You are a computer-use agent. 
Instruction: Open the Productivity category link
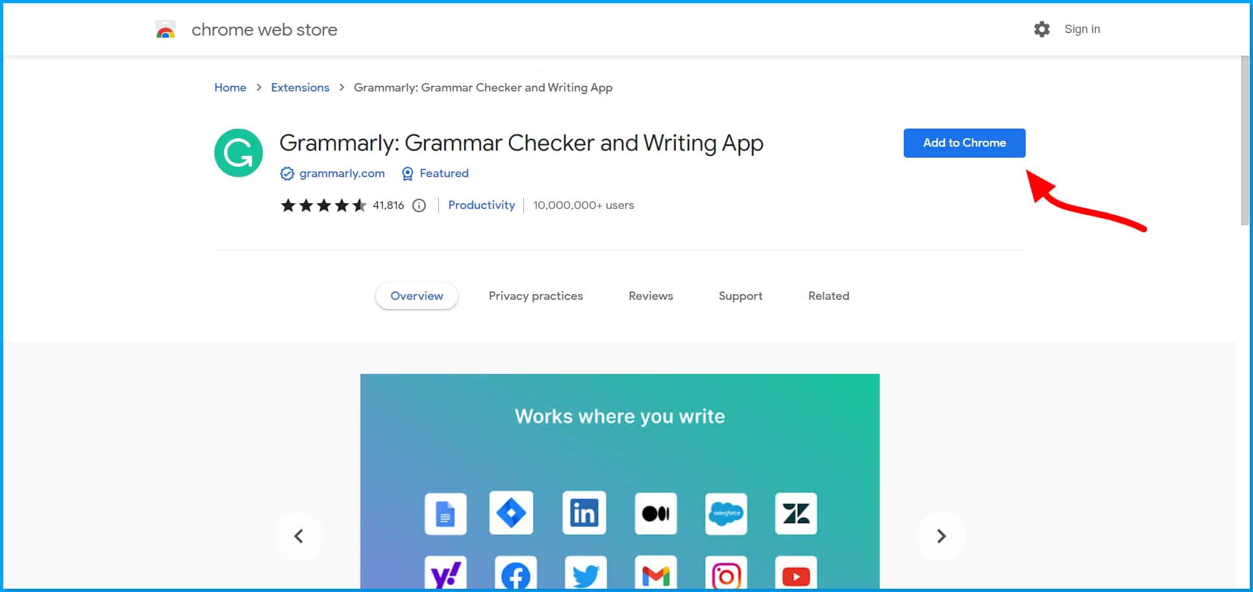pos(482,205)
